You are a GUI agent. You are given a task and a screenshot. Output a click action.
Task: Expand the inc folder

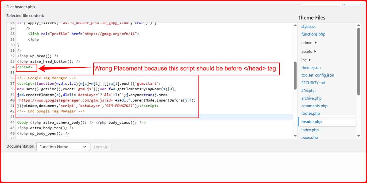[x=306, y=60]
